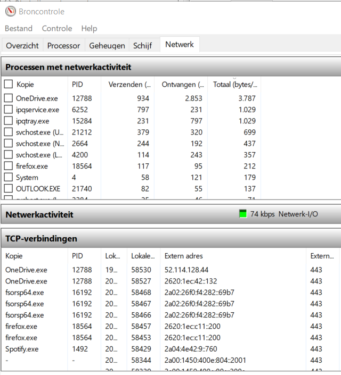Select the OUTLOOK.EXE process name
Screen dimensions: 341x375
(38, 189)
